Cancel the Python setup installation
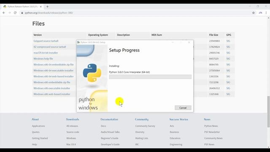The height and width of the screenshot is (152, 270). [183, 108]
